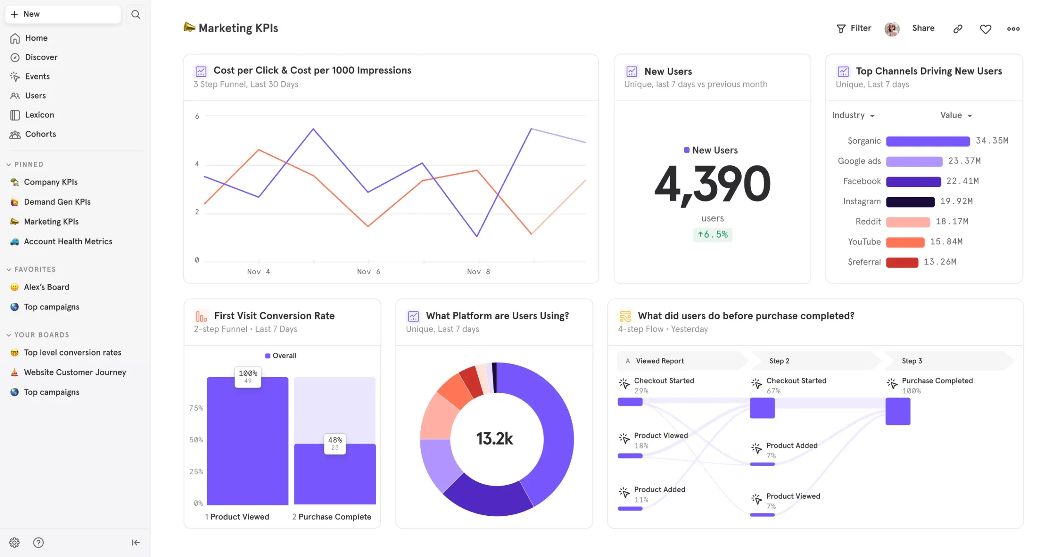Image resolution: width=1057 pixels, height=557 pixels.
Task: Open settings gear in sidebar footer
Action: pos(14,542)
